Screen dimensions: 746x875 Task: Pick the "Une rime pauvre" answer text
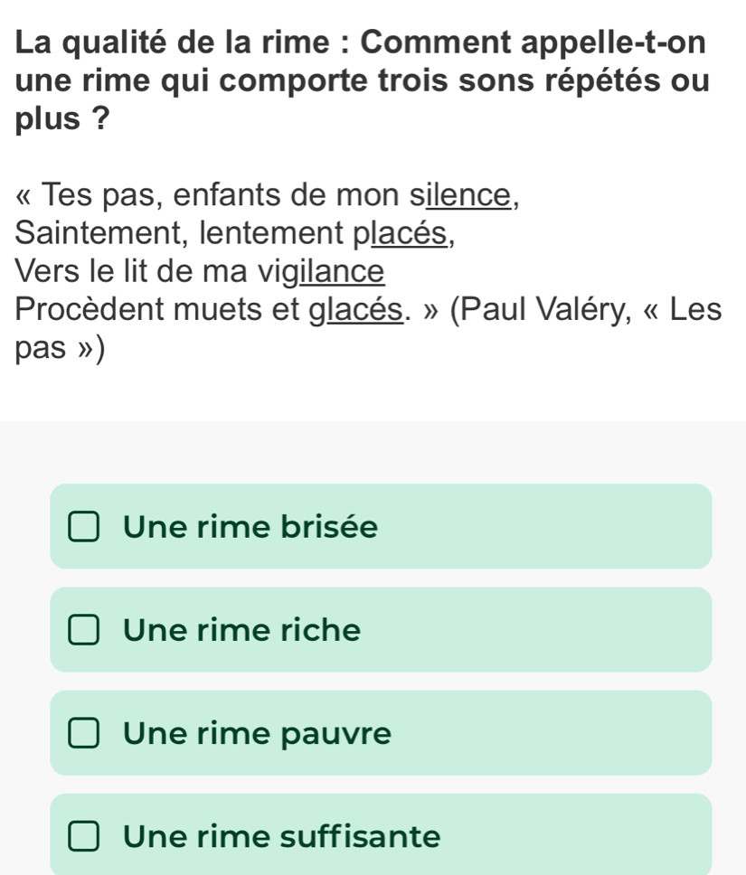coord(259,732)
